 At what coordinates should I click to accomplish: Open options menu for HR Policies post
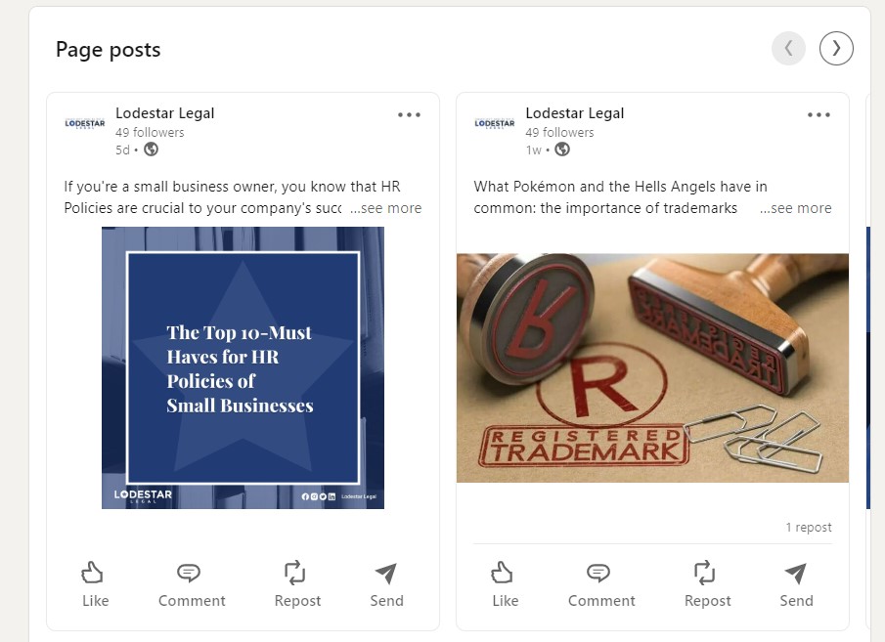click(x=409, y=114)
